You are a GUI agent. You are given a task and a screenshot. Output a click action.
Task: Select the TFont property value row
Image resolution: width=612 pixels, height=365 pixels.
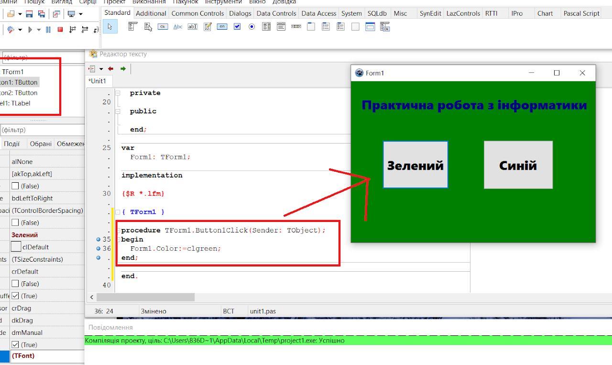click(47, 355)
